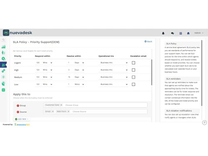Open Urgent respond-within units dropdown
This screenshot has height=156, width=208.
[x=47, y=63]
